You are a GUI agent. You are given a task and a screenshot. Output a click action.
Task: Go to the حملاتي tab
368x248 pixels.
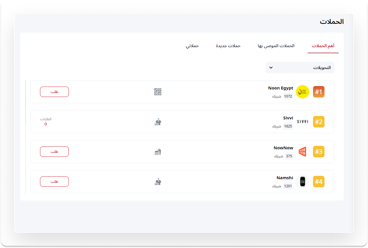coord(192,46)
